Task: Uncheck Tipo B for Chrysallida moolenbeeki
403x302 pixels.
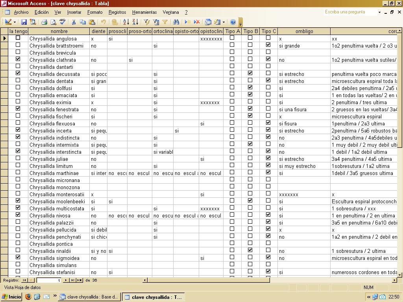Action: pyautogui.click(x=250, y=200)
